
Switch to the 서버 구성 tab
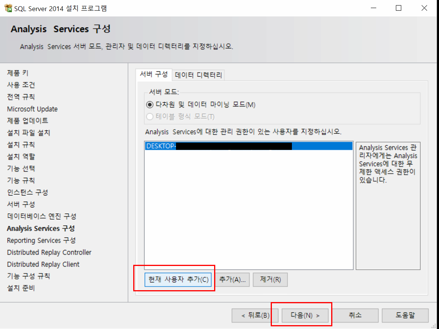[x=154, y=74]
